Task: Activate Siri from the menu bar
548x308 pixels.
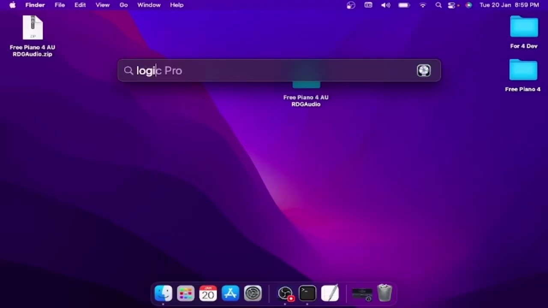Action: (469, 5)
